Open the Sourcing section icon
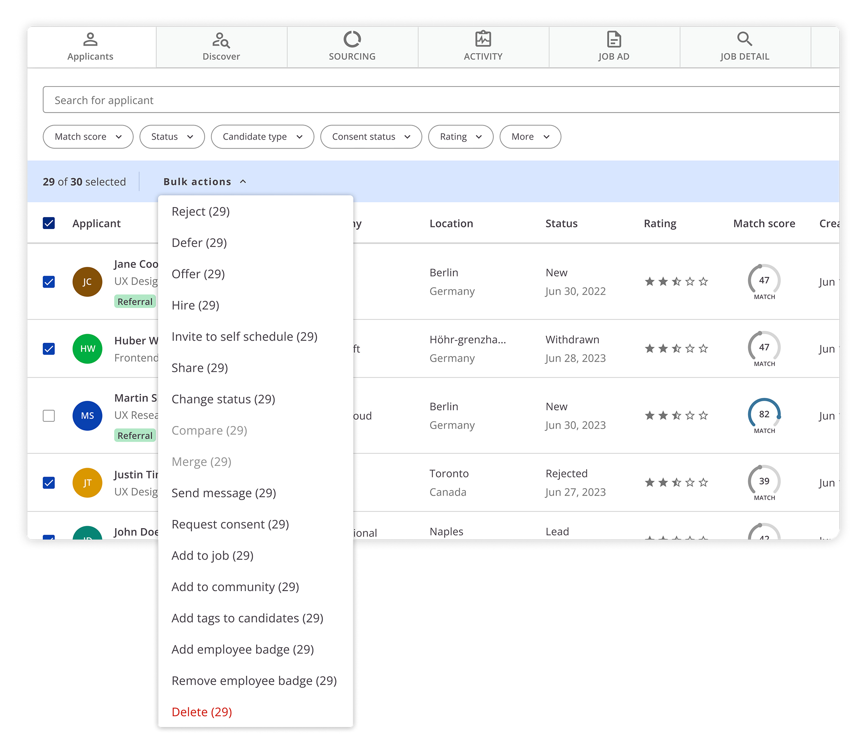 click(x=352, y=40)
